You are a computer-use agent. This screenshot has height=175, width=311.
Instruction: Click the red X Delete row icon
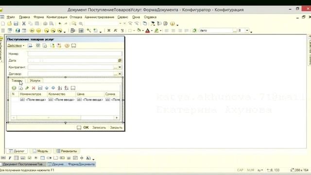34,88
